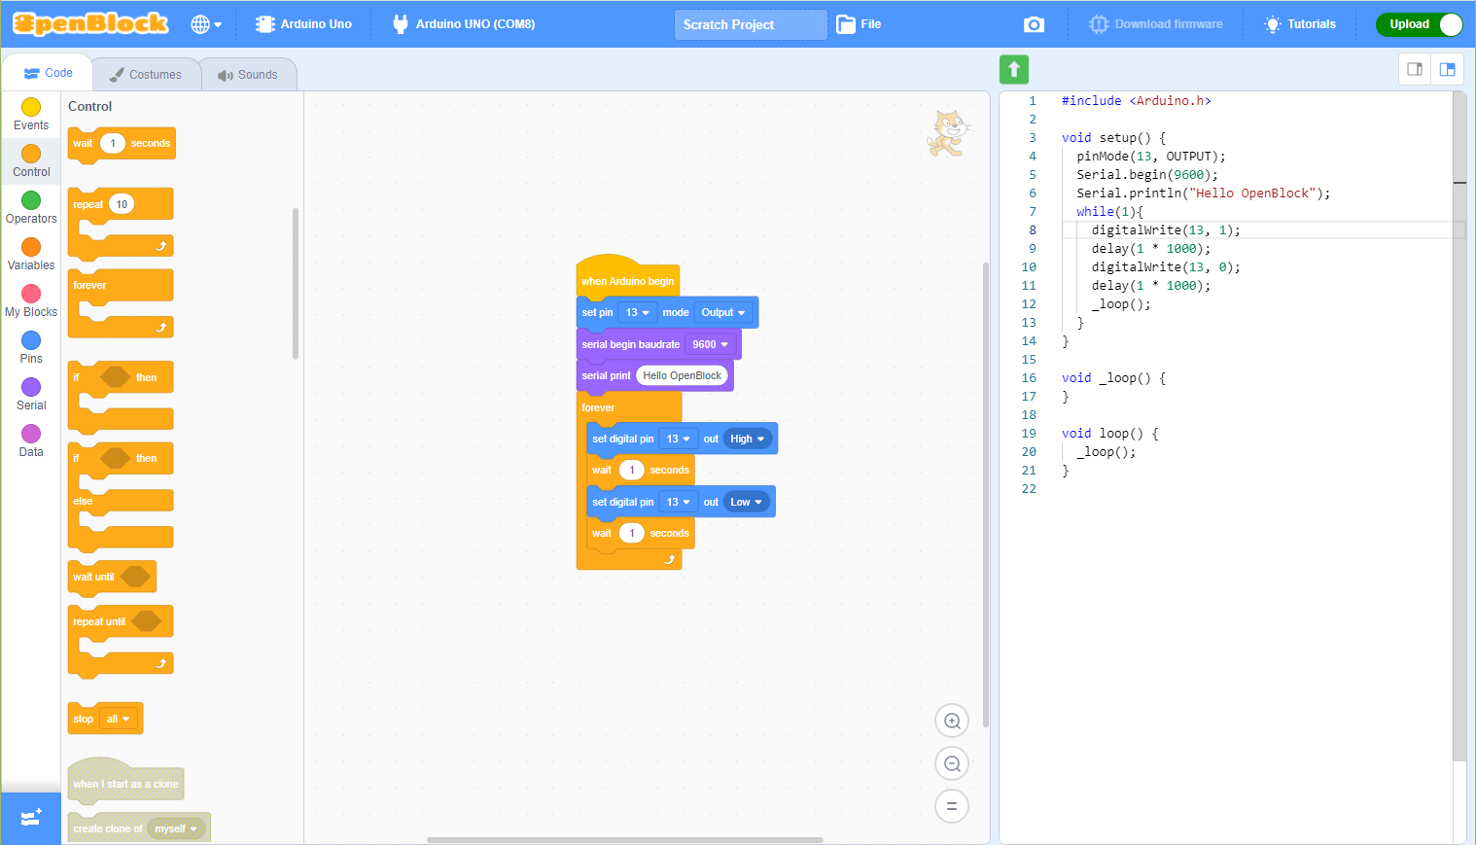Viewport: 1476px width, 845px height.
Task: Open the stop all dropdown in palette
Action: click(x=119, y=719)
